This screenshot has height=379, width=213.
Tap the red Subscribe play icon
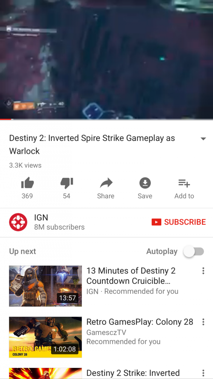[x=157, y=222]
